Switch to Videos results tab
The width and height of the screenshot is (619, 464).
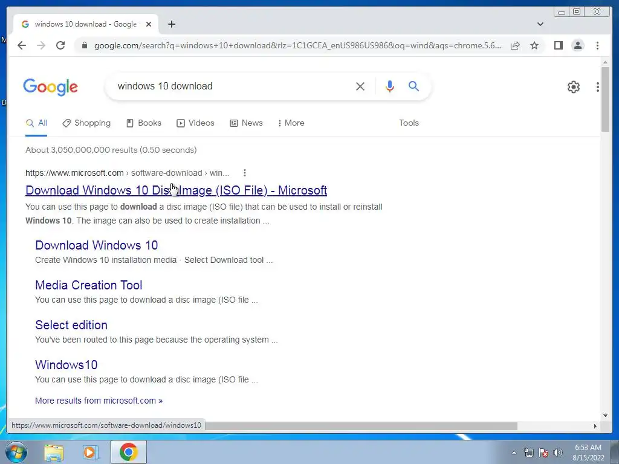(x=195, y=123)
